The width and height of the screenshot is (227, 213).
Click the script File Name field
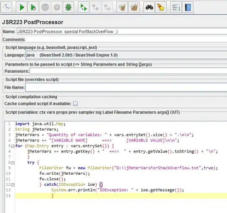pyautogui.click(x=126, y=87)
